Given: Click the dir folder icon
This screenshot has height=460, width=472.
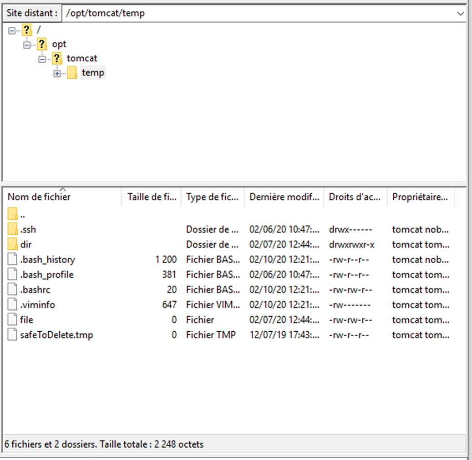Looking at the screenshot, I should [13, 244].
